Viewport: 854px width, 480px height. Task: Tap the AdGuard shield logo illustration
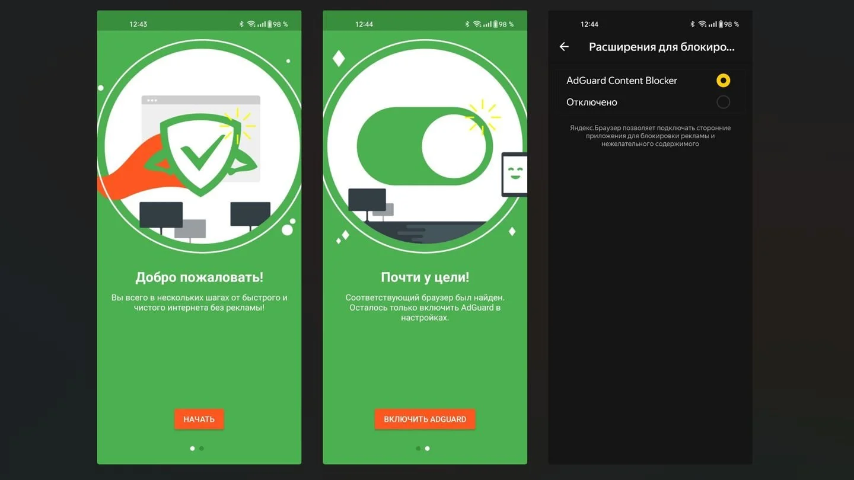pos(200,154)
